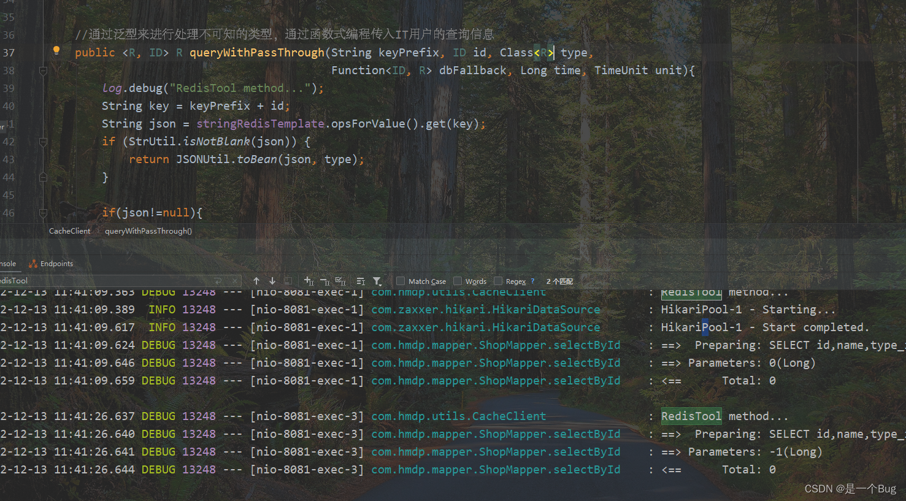Click add selection for next occurrence icon

click(309, 281)
